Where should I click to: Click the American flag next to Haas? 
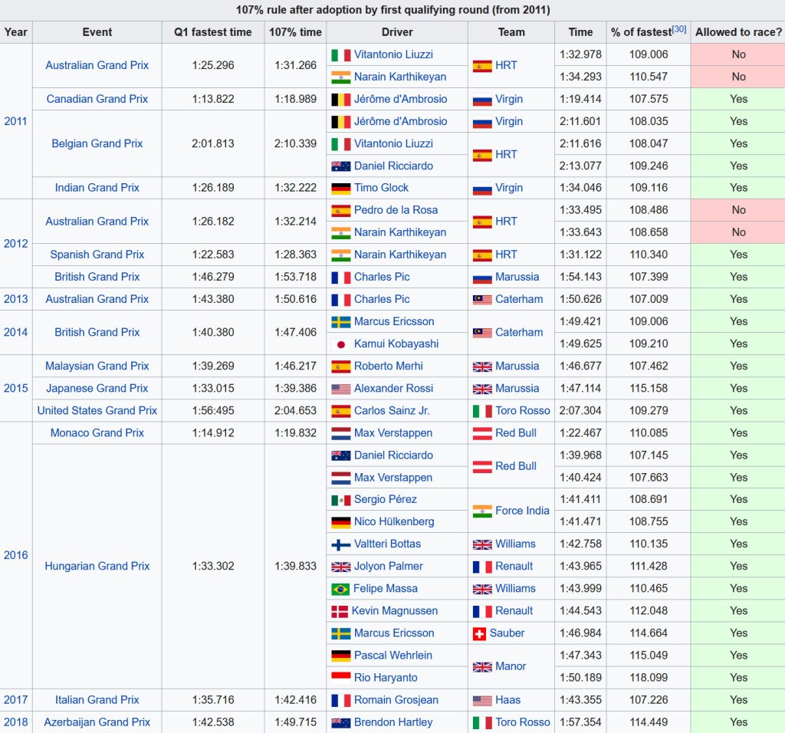coord(482,700)
